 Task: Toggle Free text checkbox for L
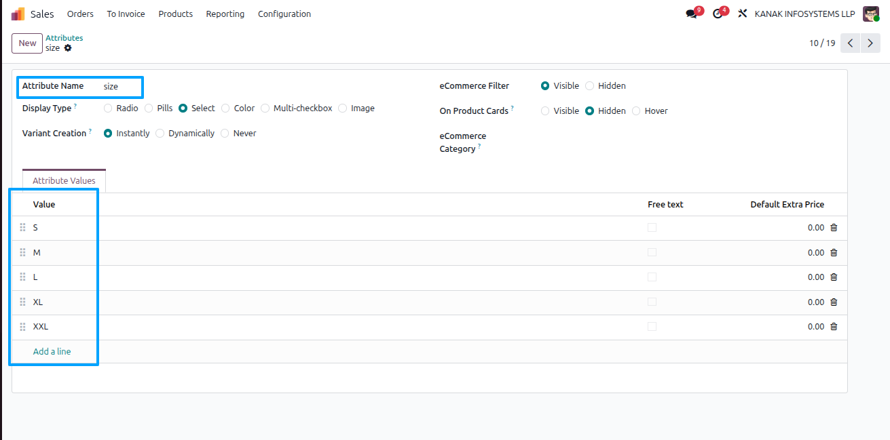tap(652, 277)
